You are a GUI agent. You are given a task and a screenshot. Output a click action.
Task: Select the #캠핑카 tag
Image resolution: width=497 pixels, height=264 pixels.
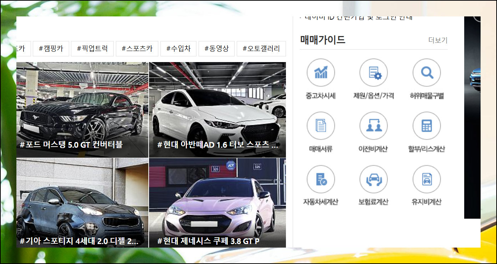pos(51,49)
